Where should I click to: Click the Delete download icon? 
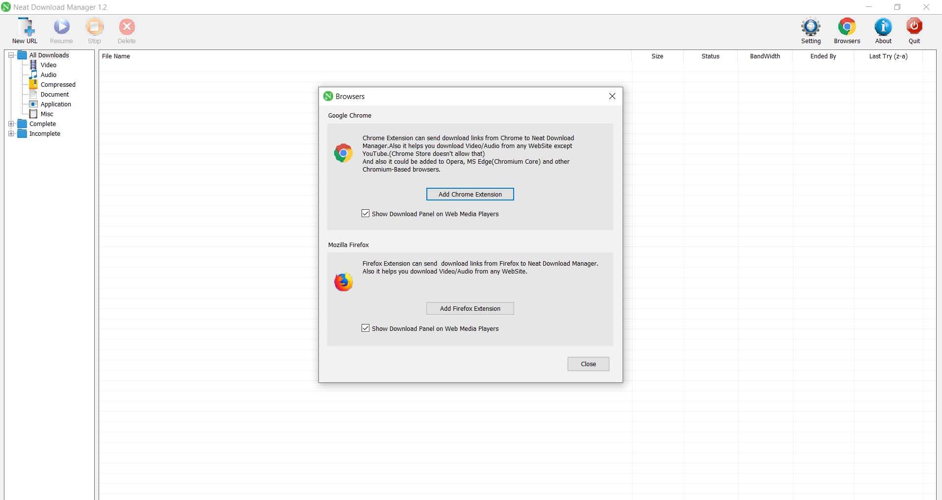(127, 26)
